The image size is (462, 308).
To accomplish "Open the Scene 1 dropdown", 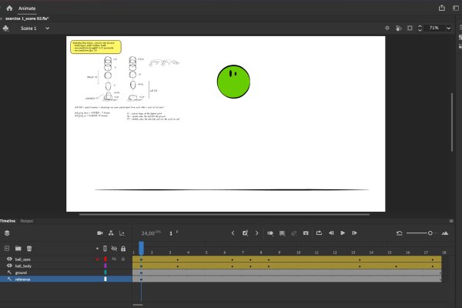I will tap(47, 28).
